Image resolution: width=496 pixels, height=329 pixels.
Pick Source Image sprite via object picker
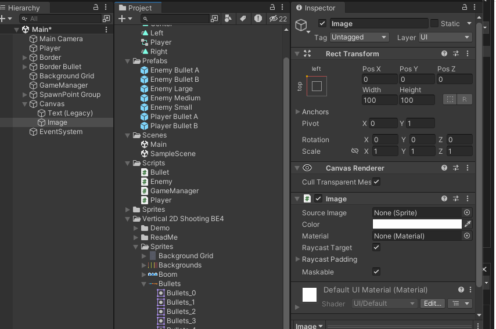(x=467, y=212)
